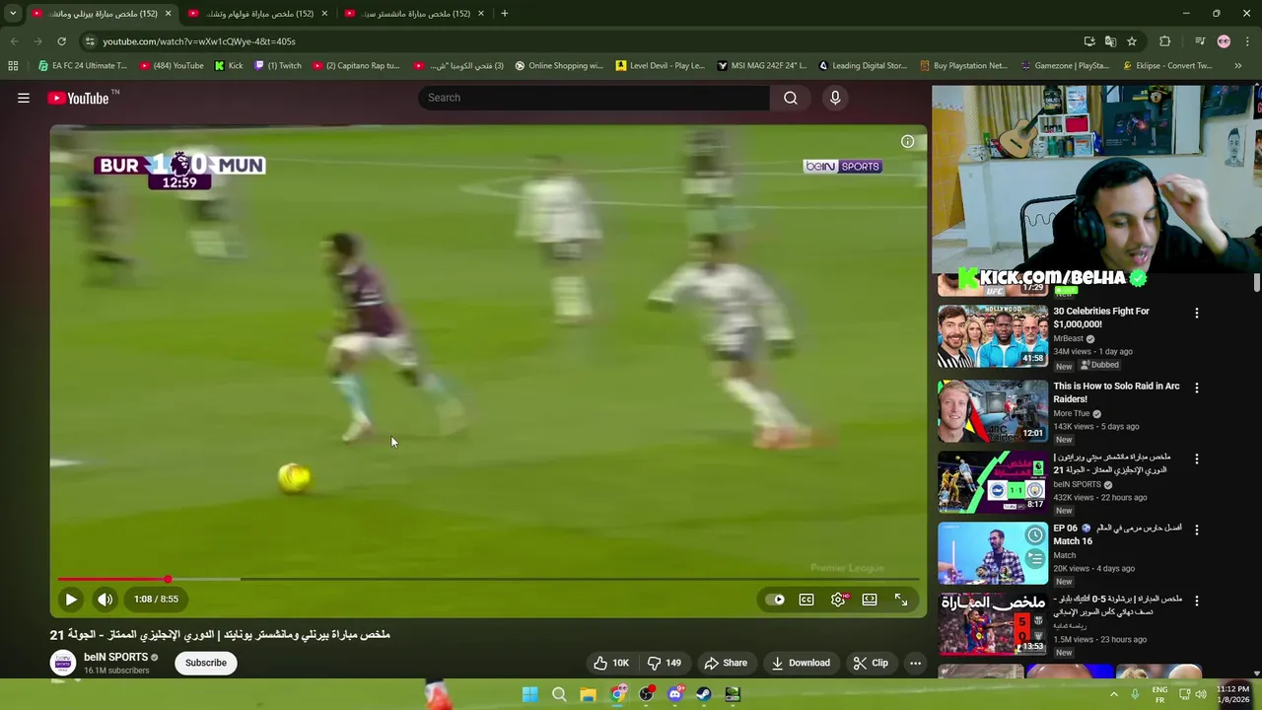
Task: Open player settings gear
Action: pyautogui.click(x=838, y=599)
